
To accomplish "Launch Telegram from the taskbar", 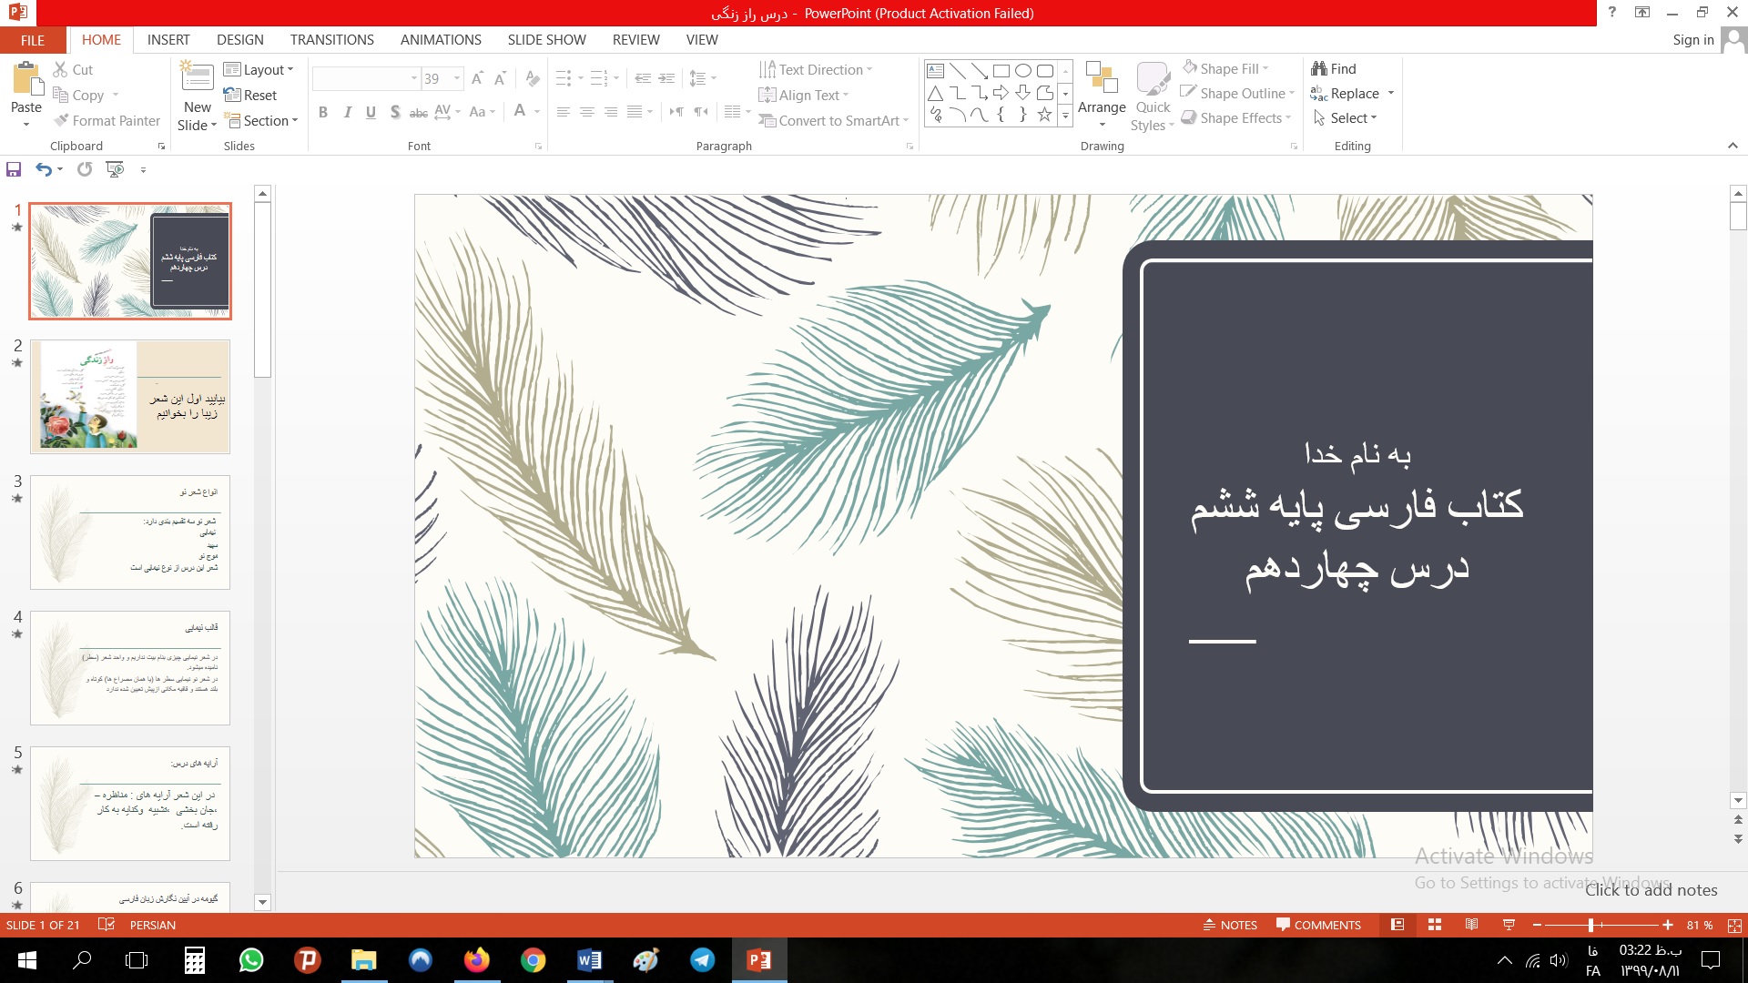I will 702,960.
